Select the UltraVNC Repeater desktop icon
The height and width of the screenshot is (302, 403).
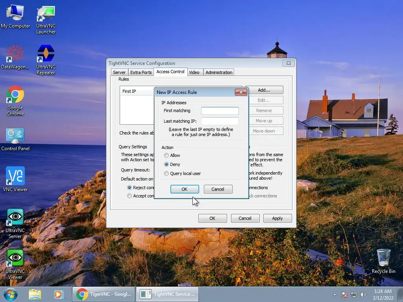tap(46, 60)
